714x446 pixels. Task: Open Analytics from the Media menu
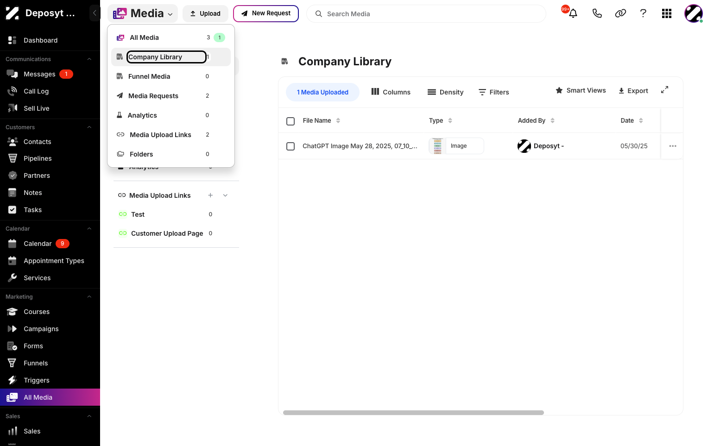[171, 115]
